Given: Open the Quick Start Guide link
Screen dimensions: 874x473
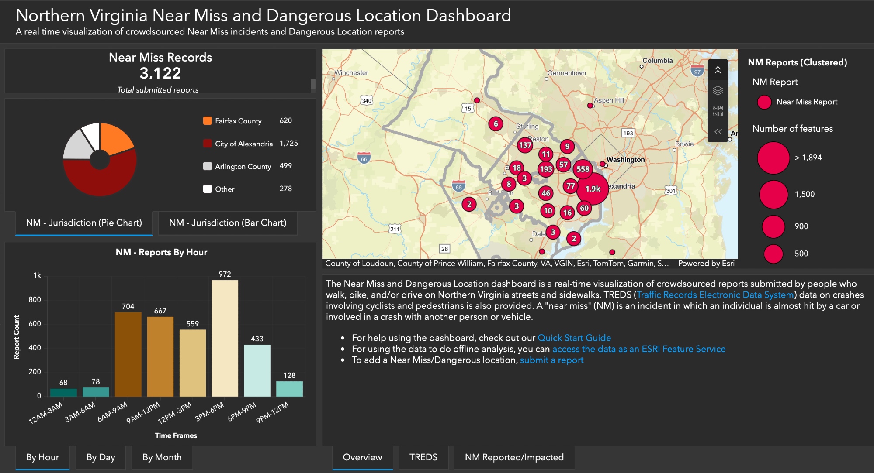Looking at the screenshot, I should coord(574,338).
